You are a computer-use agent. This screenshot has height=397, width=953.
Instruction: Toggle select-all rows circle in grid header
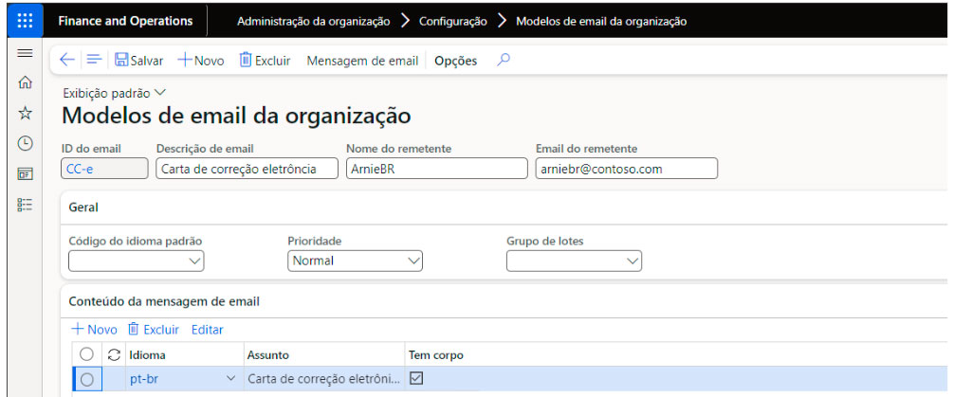(87, 354)
